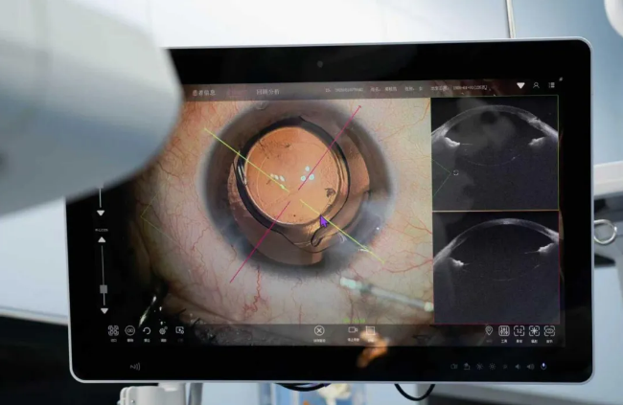Click the framed starburst icon
The width and height of the screenshot is (623, 405).
pos(534,330)
